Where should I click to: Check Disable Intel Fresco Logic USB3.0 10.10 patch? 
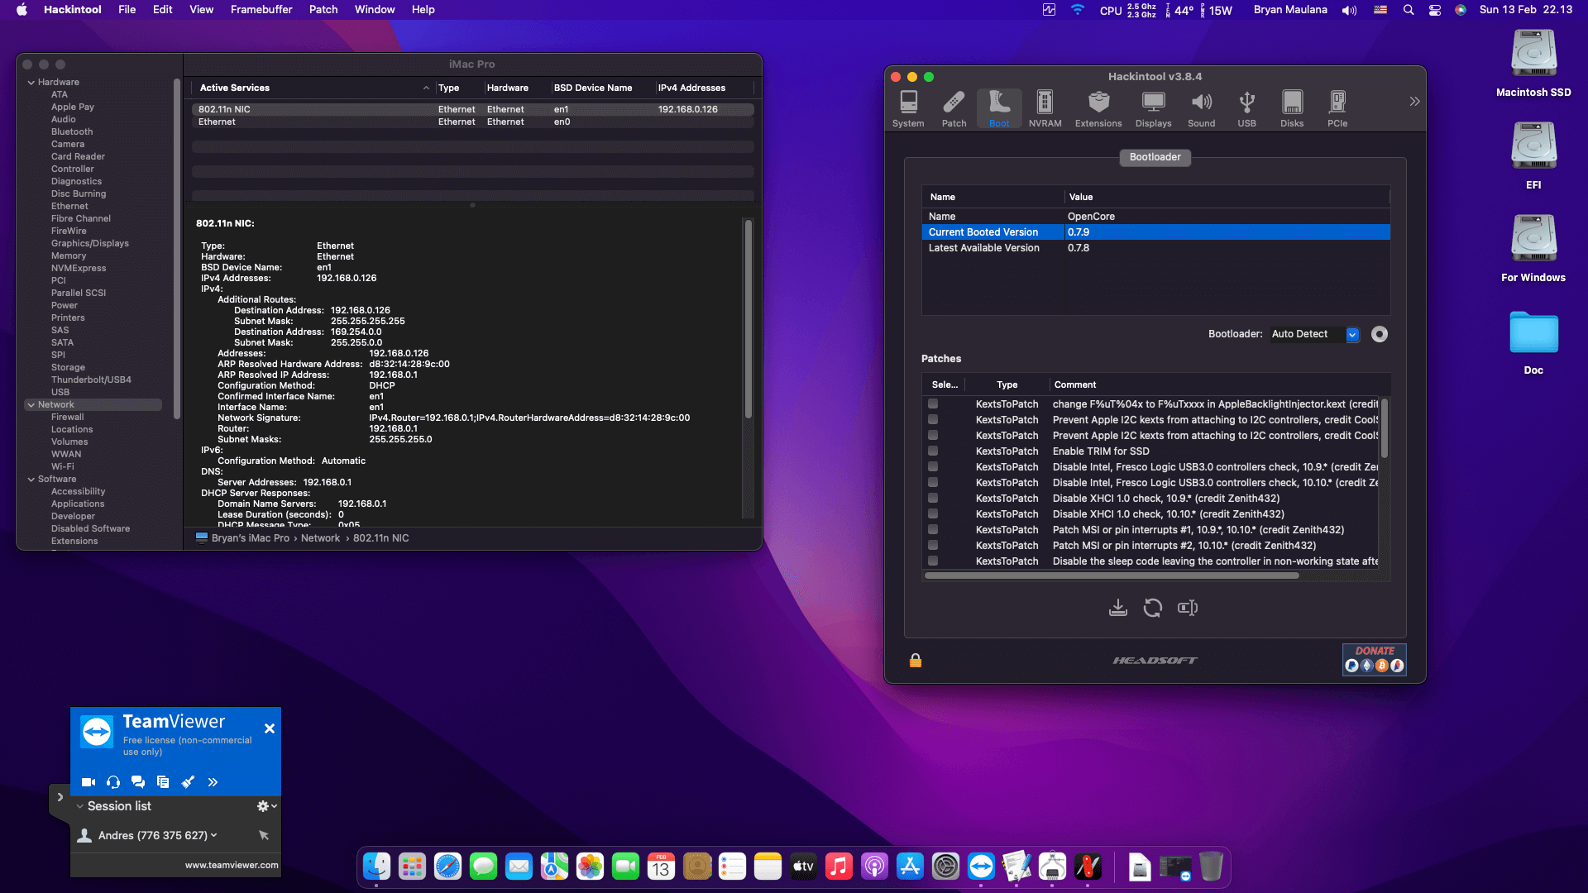coord(933,482)
